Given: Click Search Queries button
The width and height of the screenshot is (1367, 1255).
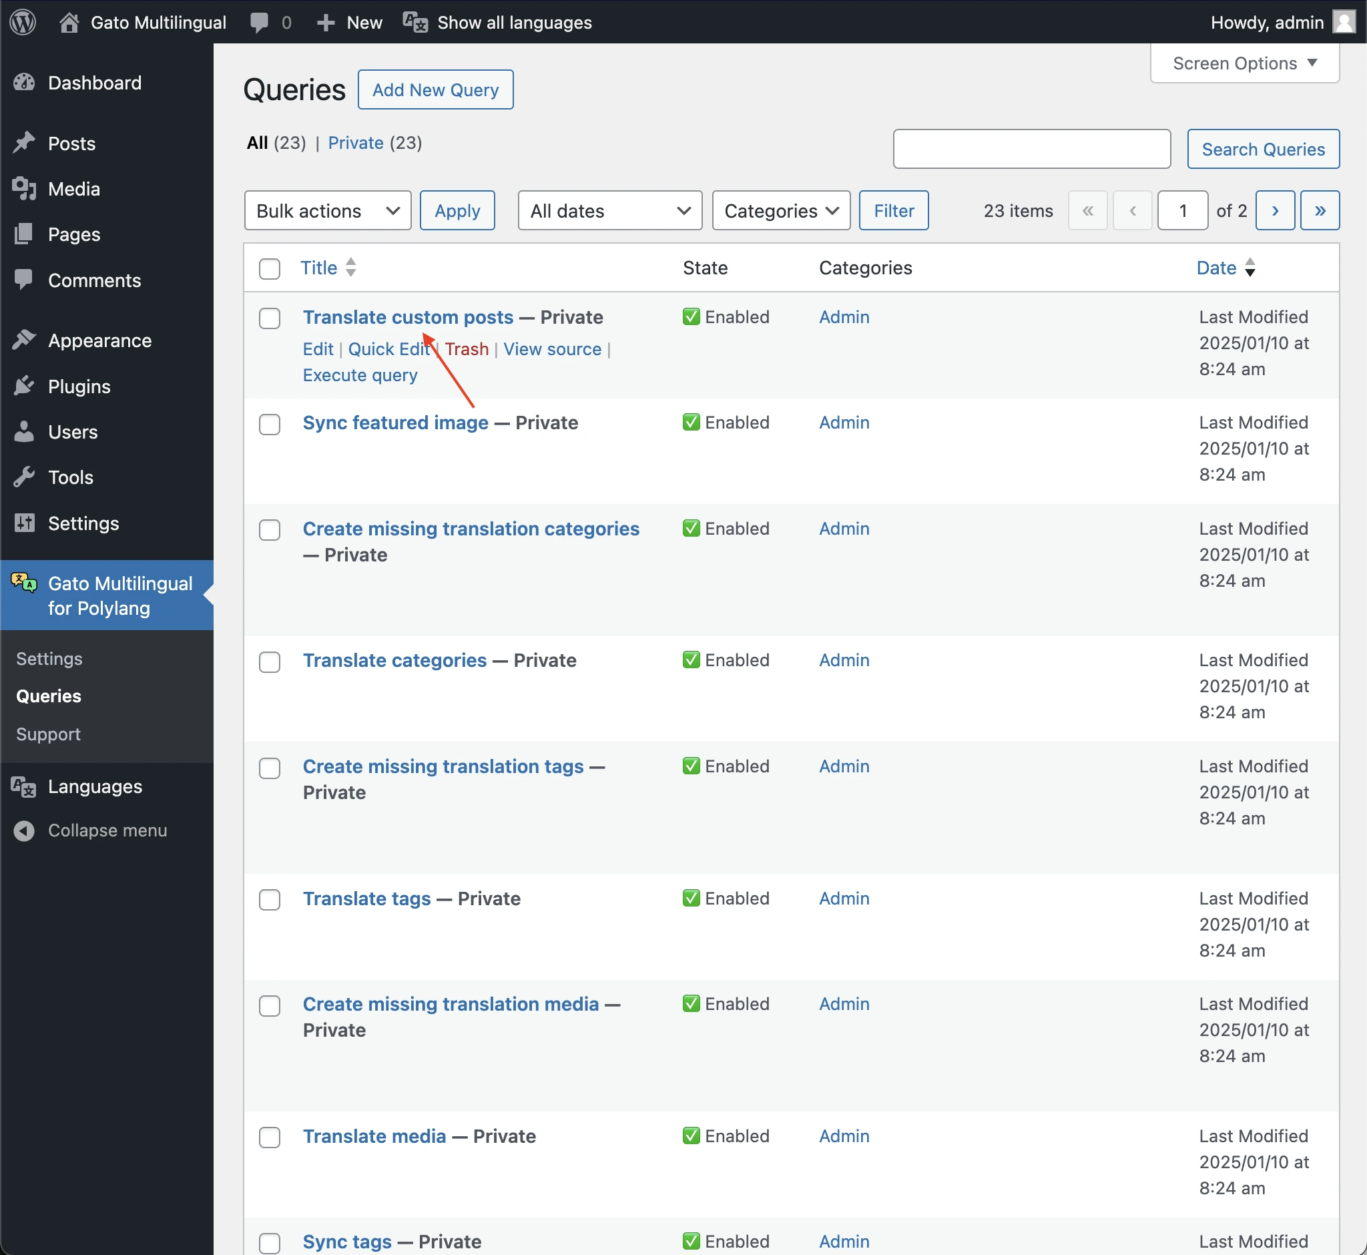Looking at the screenshot, I should click(x=1262, y=149).
